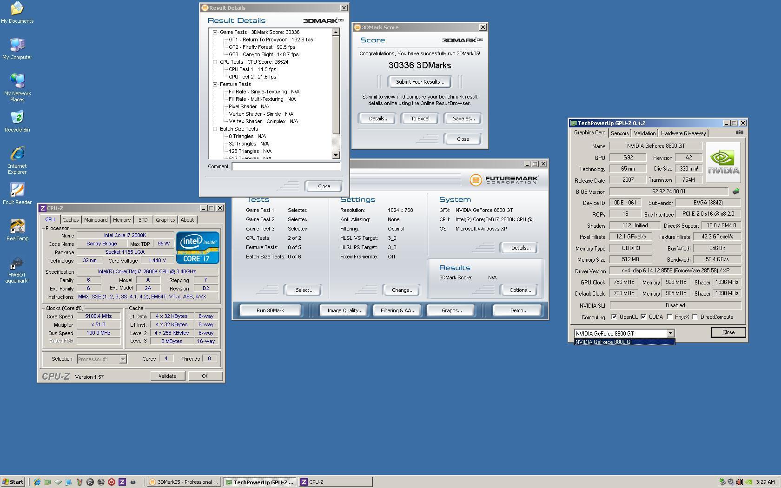Click the Comment input field in Result Details
Viewport: 781px width, 488px height.
click(286, 166)
